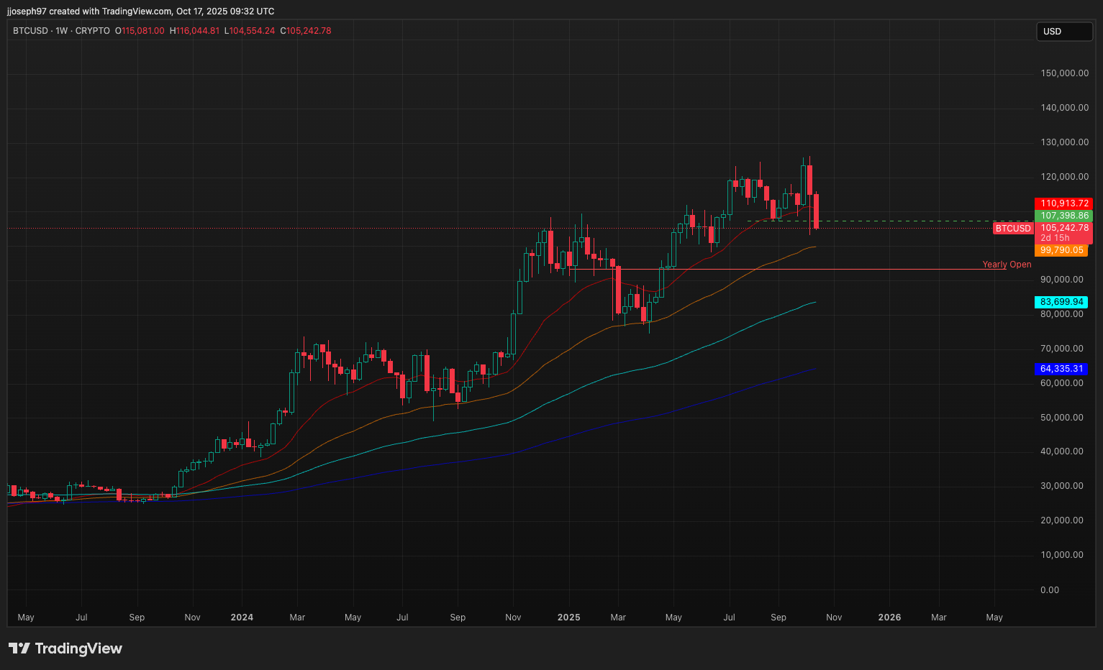Click the 2026 marker on time axis

tap(889, 618)
